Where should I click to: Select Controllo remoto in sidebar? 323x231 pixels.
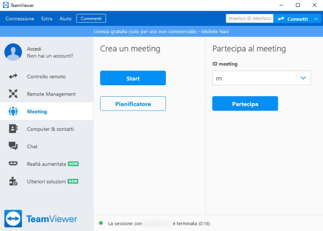coord(46,76)
